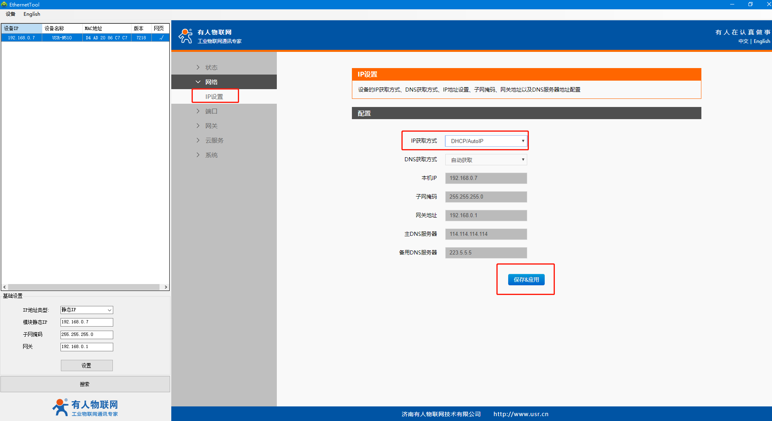Select the IP设置 sidebar item
772x421 pixels.
[x=214, y=96]
